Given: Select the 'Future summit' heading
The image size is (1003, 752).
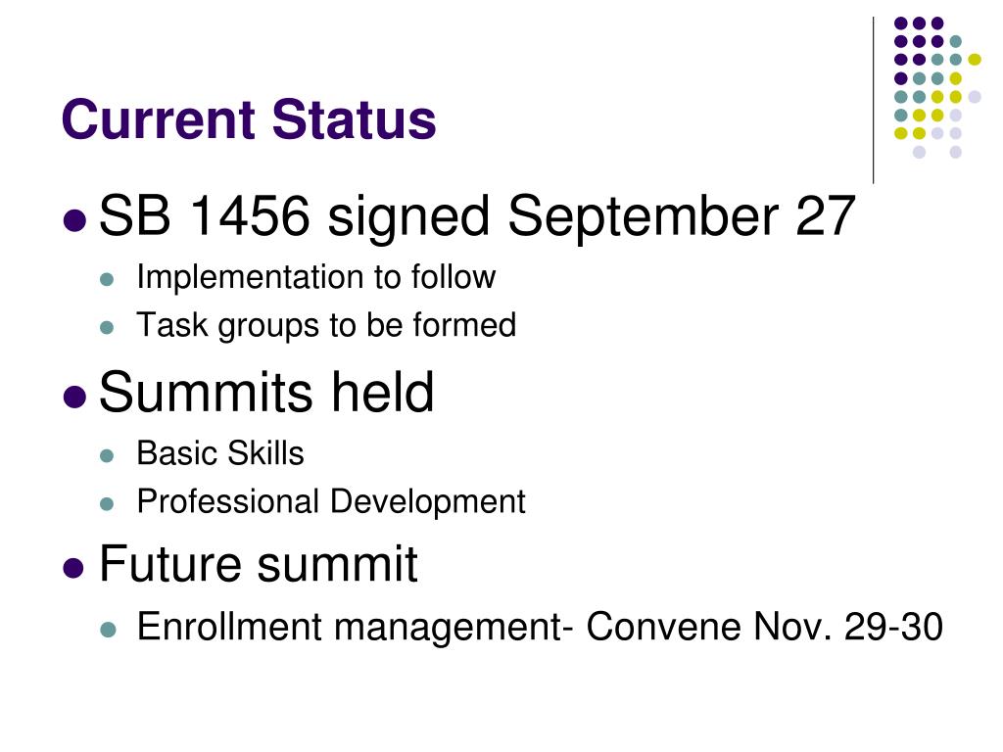Looking at the screenshot, I should tap(259, 563).
